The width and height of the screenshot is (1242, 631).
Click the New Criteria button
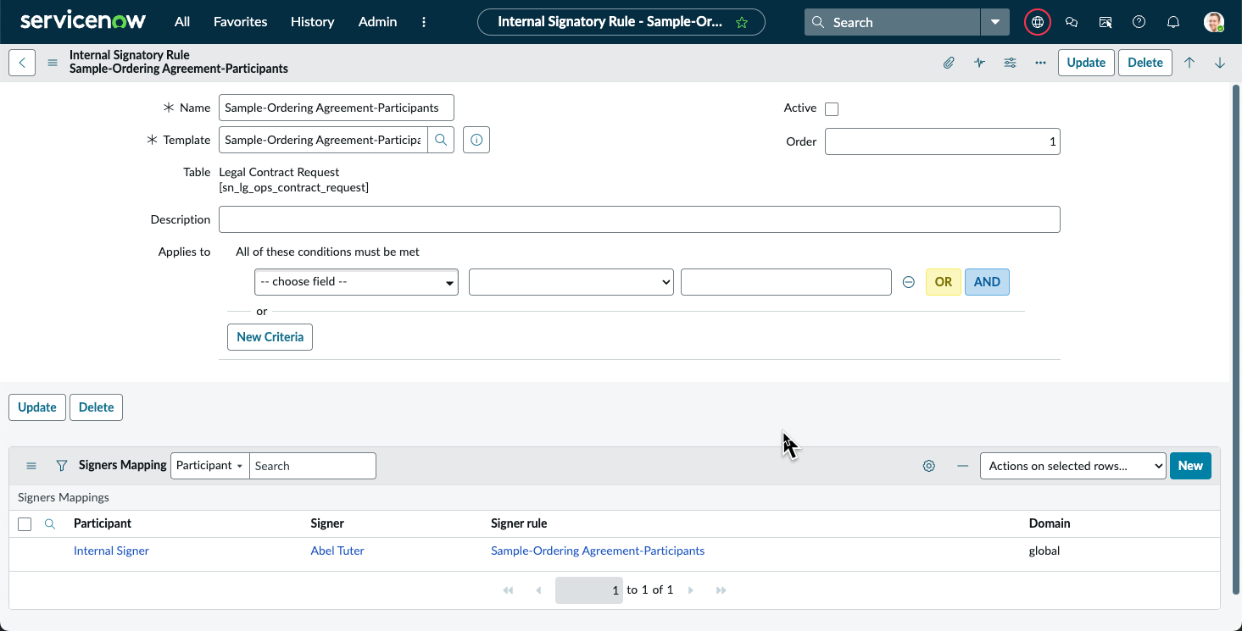(x=270, y=337)
